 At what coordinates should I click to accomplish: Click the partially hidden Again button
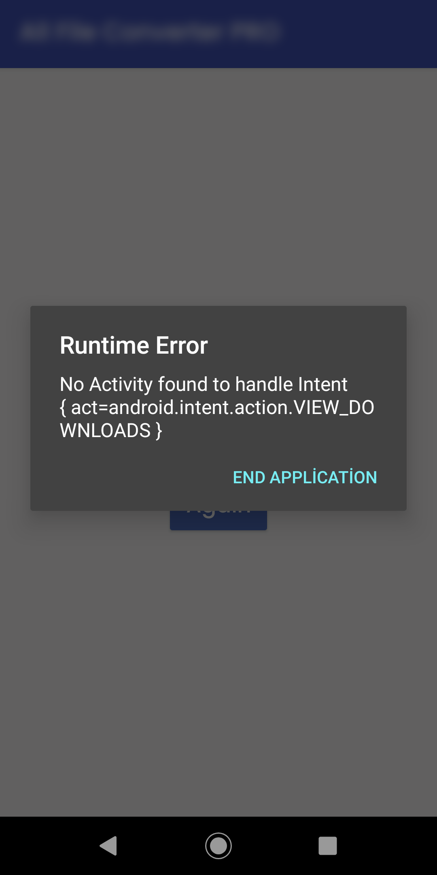click(x=218, y=520)
